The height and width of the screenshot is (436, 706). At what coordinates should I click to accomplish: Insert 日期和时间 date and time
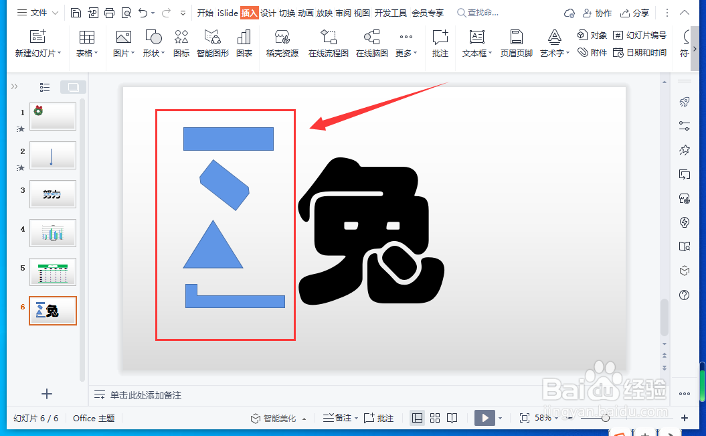pyautogui.click(x=640, y=53)
